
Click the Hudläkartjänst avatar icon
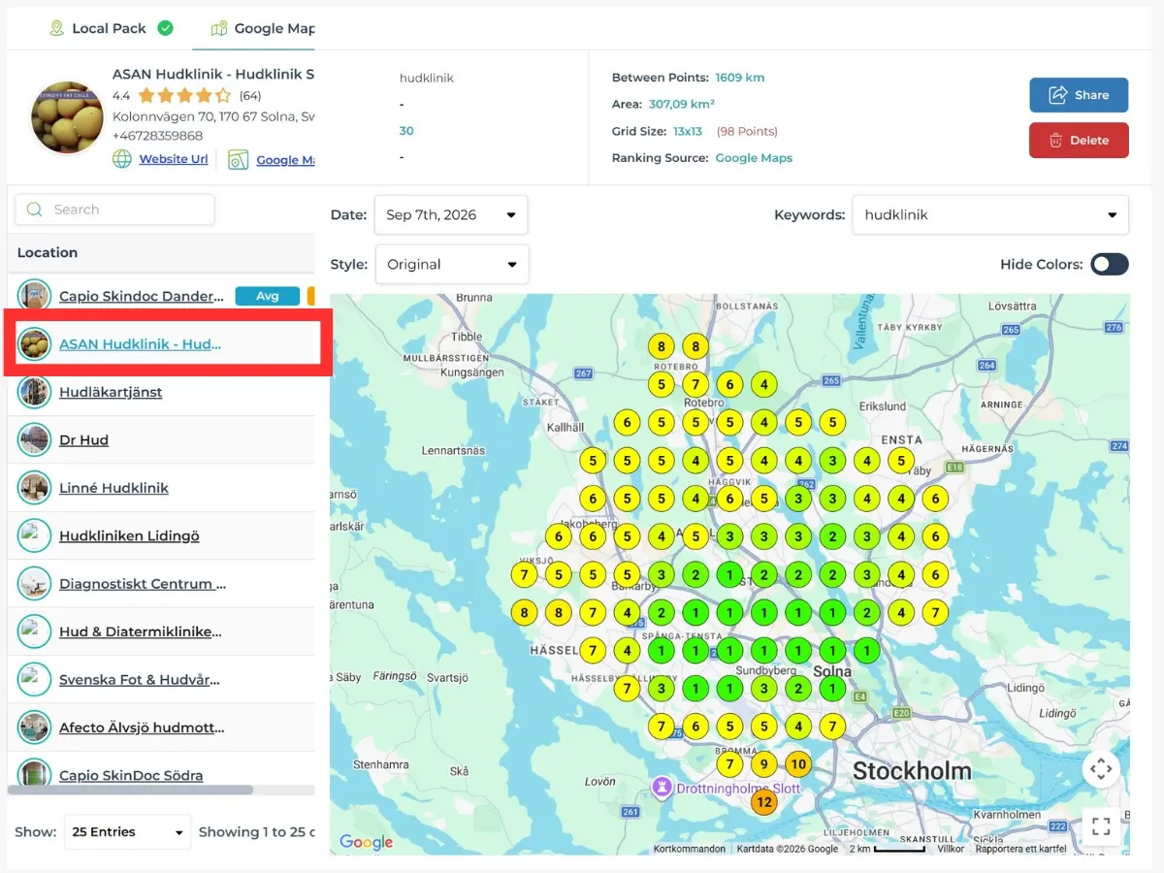34,392
